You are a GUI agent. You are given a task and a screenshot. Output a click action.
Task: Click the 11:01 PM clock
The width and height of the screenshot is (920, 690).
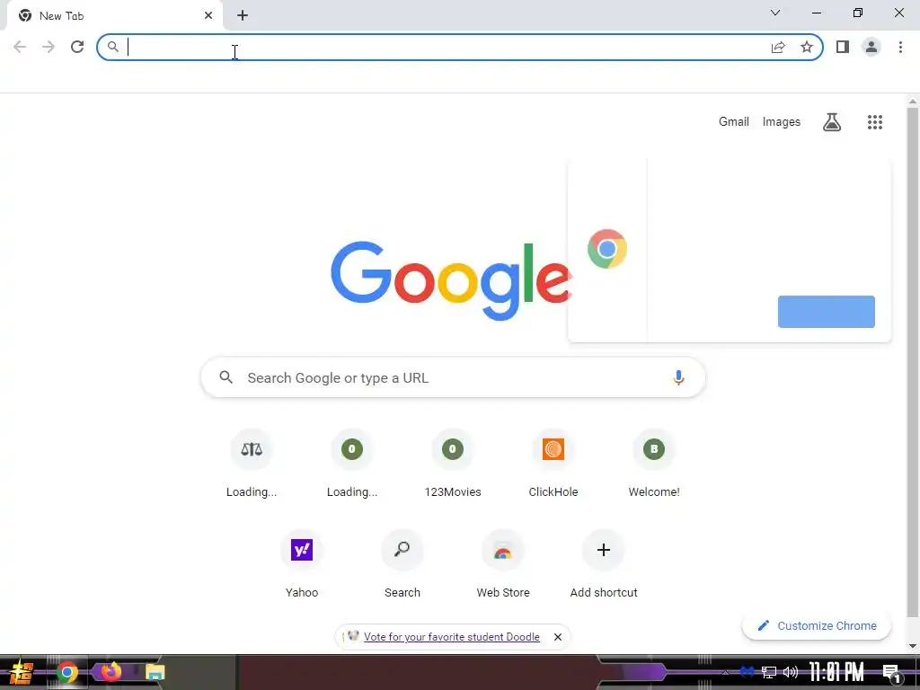836,672
